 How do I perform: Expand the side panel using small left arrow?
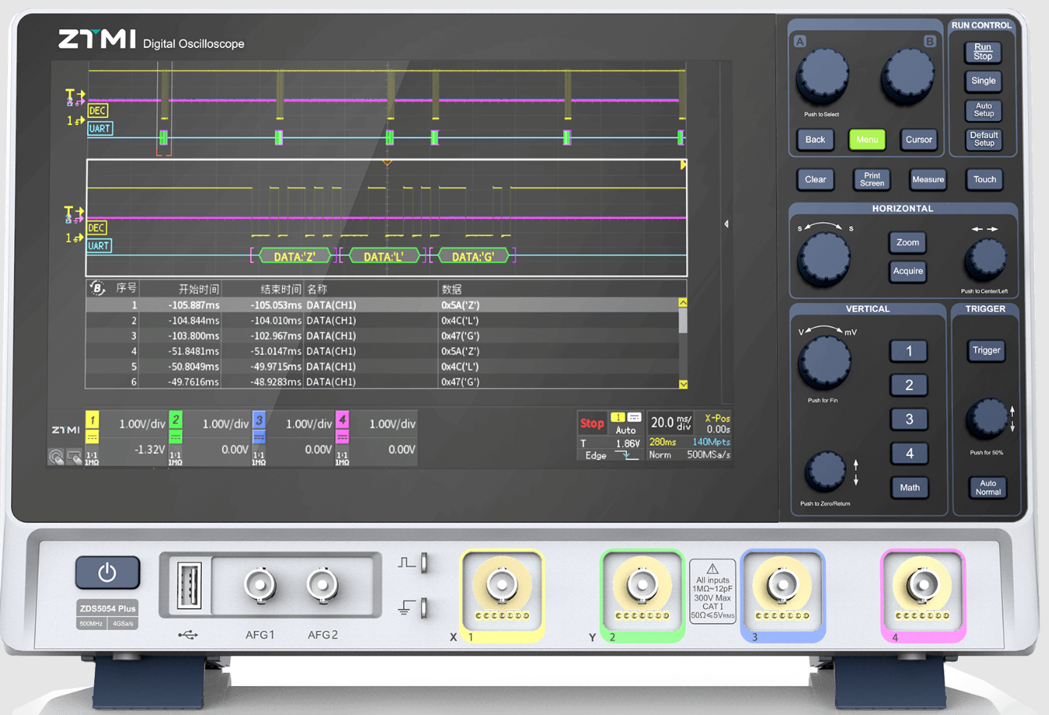coord(726,224)
